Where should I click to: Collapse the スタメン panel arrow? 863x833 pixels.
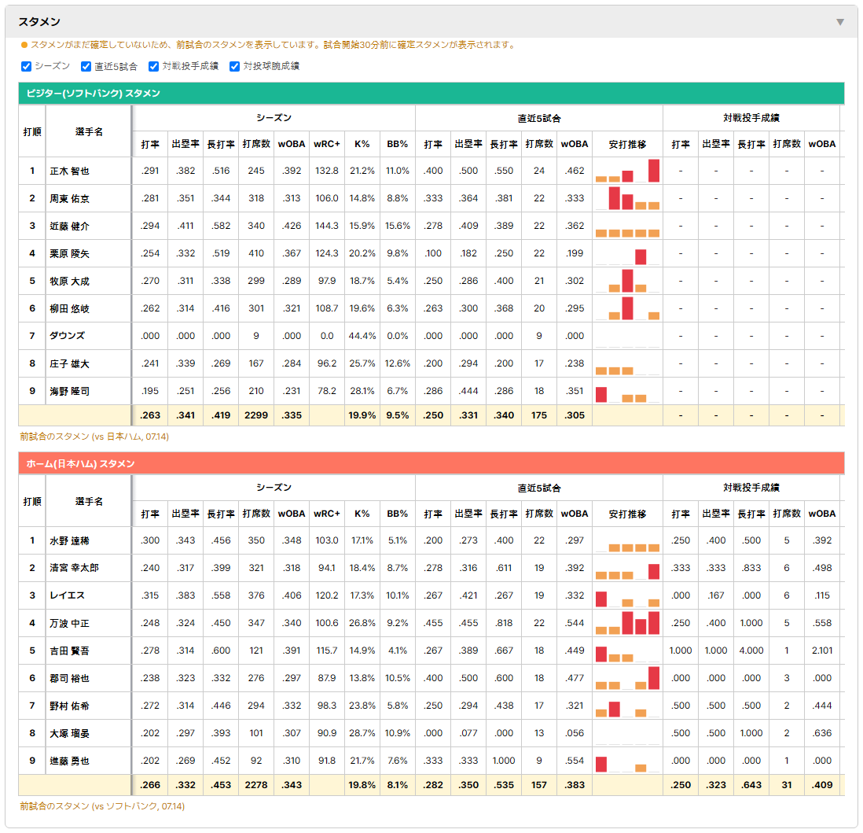[x=840, y=22]
